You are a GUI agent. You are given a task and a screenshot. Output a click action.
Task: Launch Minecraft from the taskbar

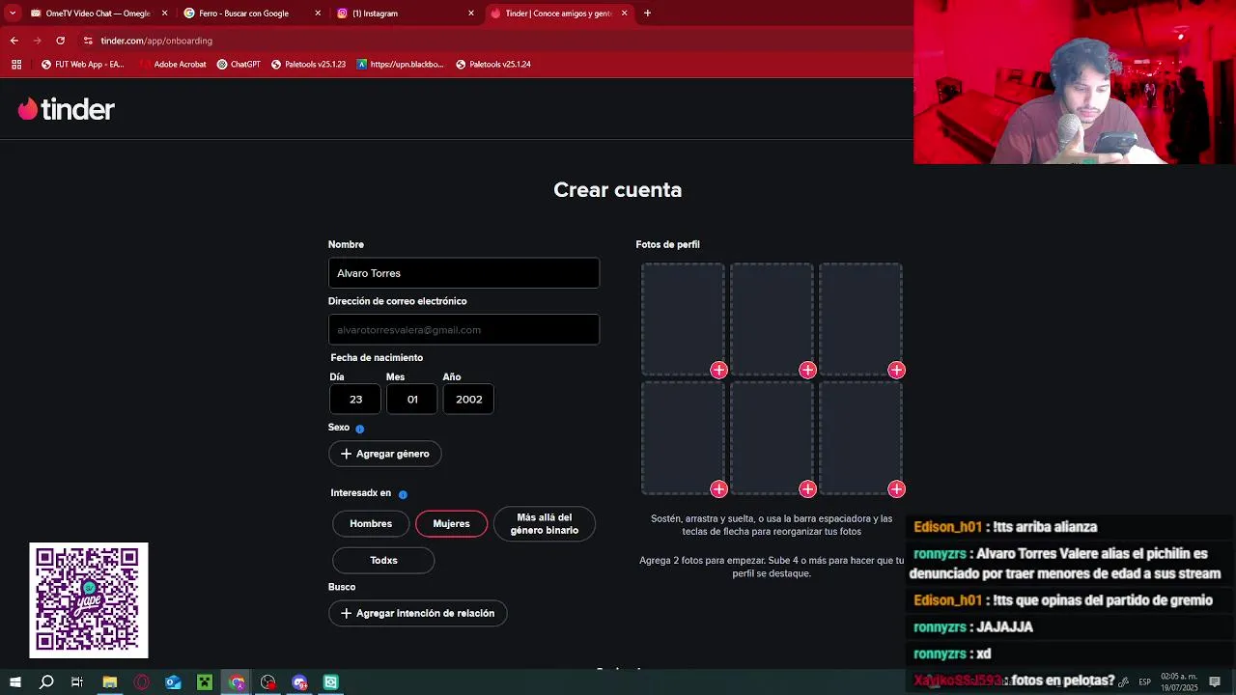[x=205, y=682]
